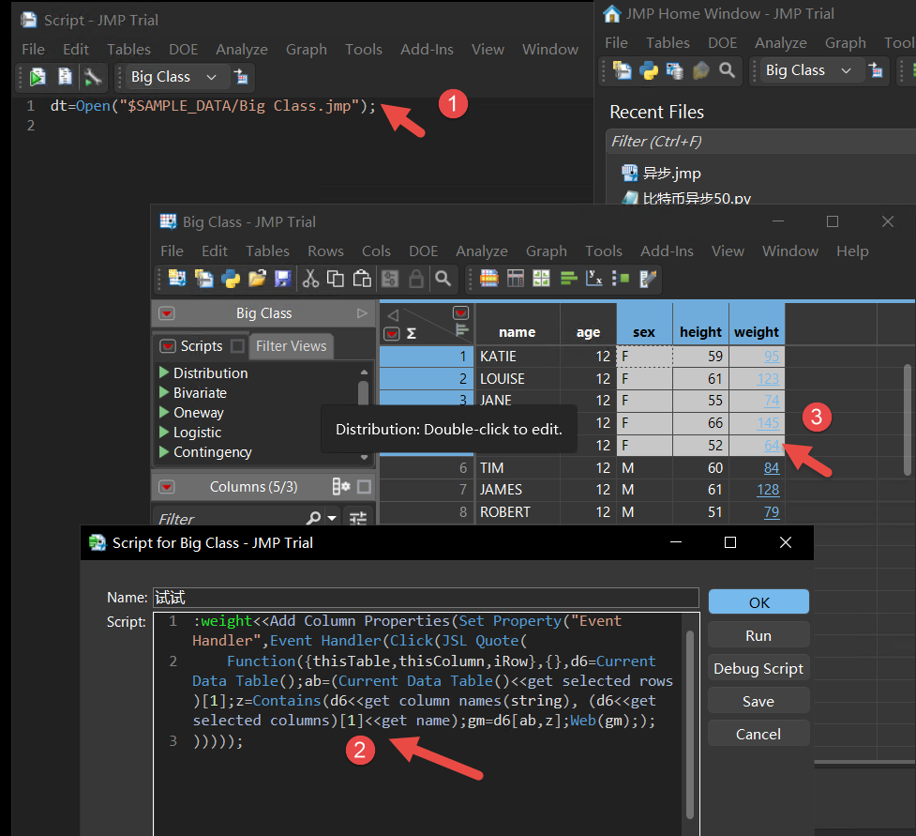Click Cancel button in script dialog
This screenshot has width=916, height=836.
point(758,734)
